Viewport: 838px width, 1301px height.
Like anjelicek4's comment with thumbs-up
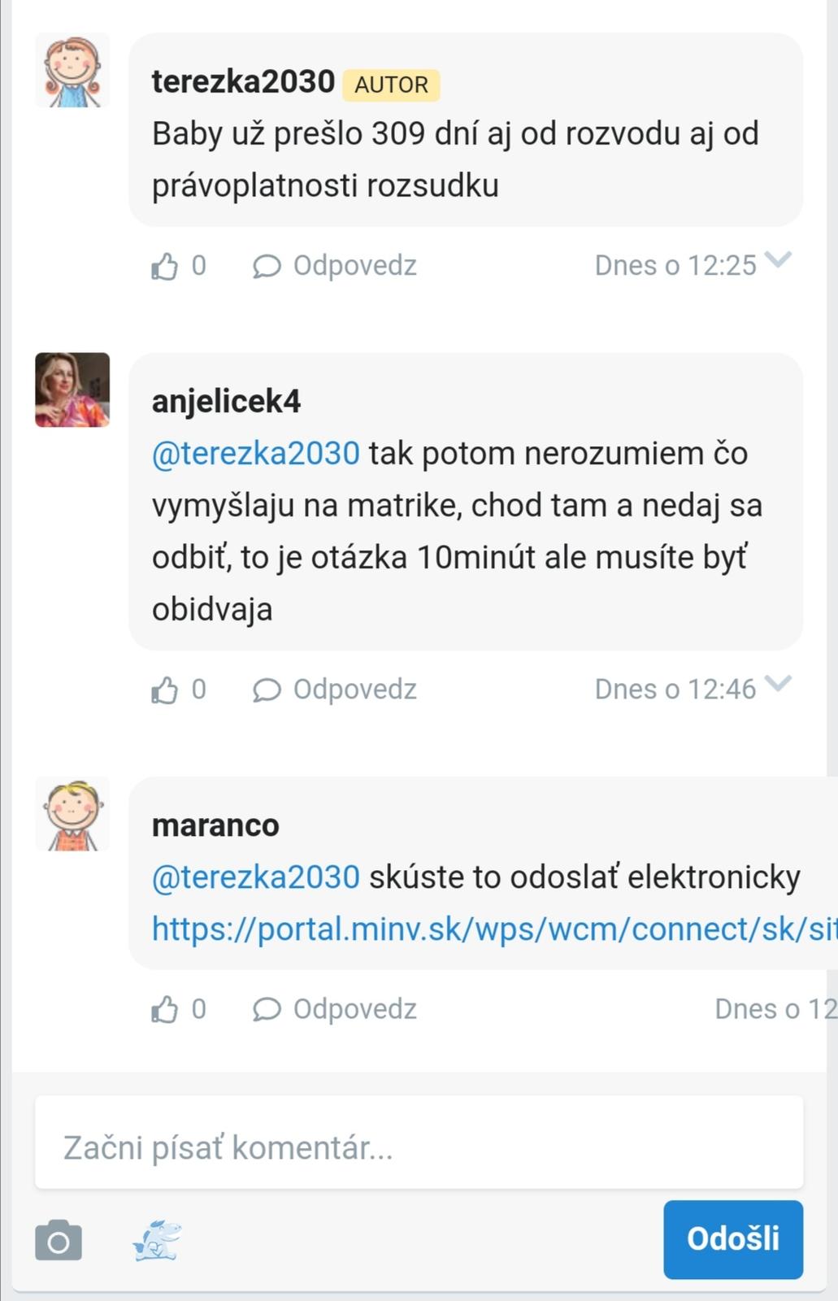(165, 690)
